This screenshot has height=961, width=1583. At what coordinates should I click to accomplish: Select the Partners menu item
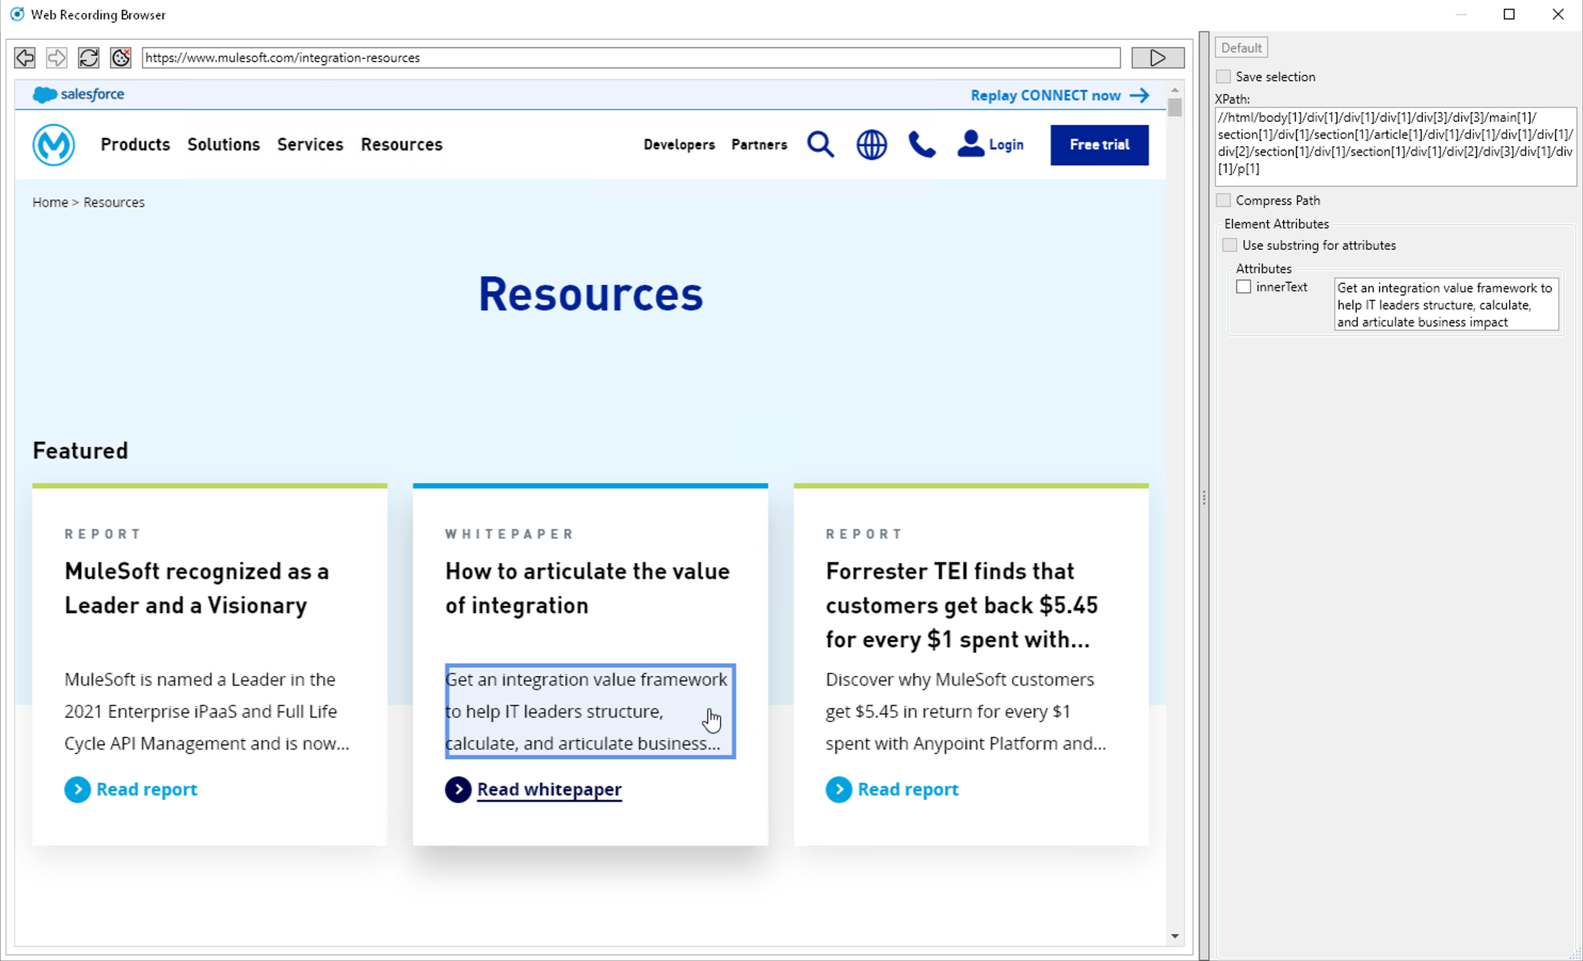tap(759, 145)
